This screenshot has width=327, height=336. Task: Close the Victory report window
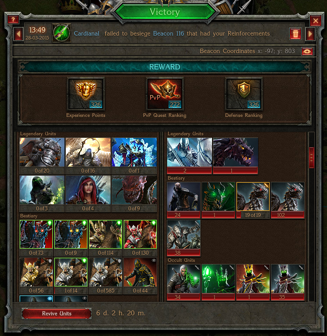coord(316,21)
